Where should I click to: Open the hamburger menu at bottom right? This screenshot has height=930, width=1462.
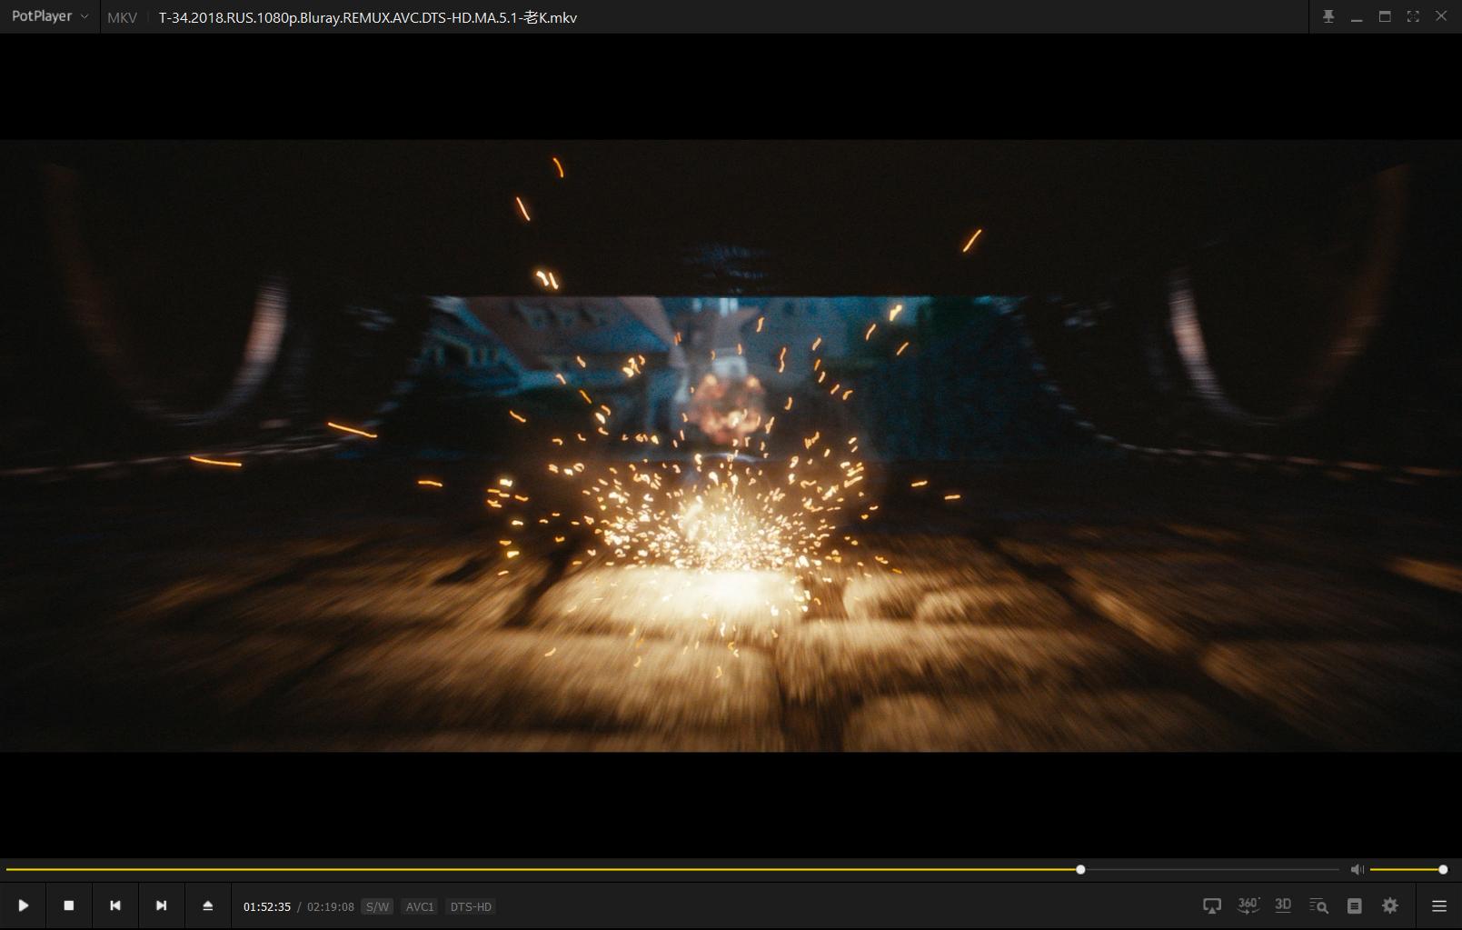(1439, 905)
